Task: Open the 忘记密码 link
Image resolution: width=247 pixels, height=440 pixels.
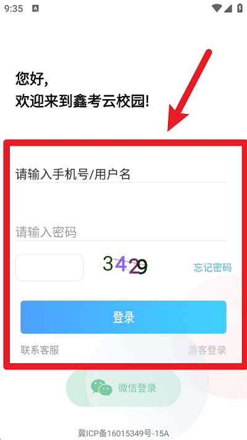Action: point(212,268)
